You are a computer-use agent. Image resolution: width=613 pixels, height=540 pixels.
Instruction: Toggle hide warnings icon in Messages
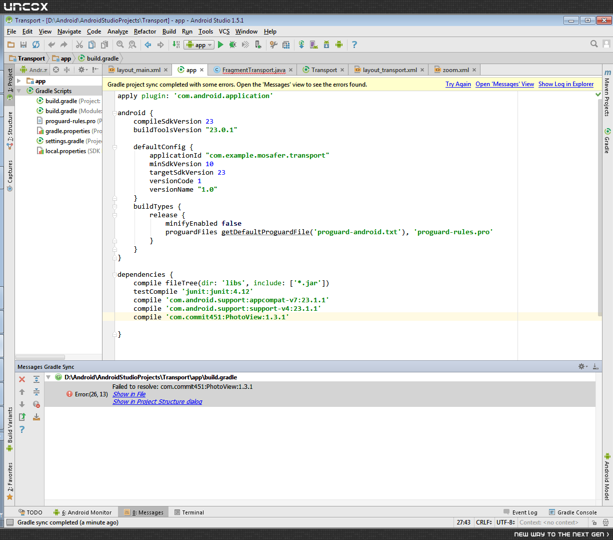coord(36,404)
